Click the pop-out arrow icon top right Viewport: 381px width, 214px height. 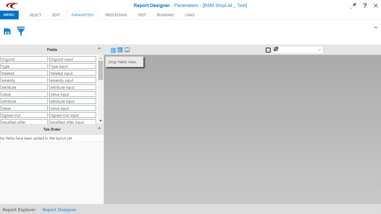pyautogui.click(x=353, y=6)
